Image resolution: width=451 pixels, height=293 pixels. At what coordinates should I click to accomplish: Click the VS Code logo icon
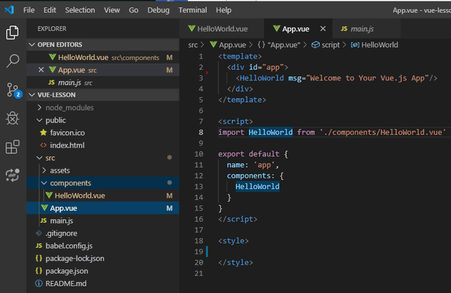9,10
